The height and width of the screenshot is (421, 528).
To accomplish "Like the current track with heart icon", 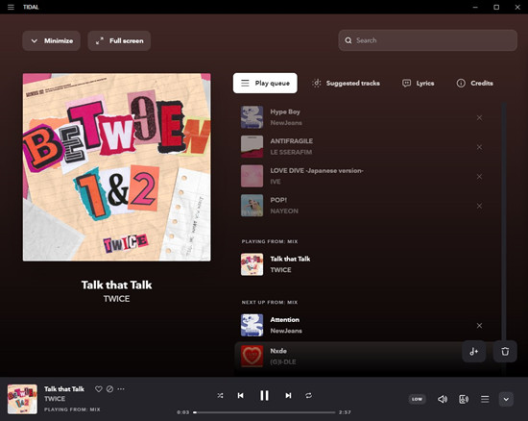I will pos(98,388).
